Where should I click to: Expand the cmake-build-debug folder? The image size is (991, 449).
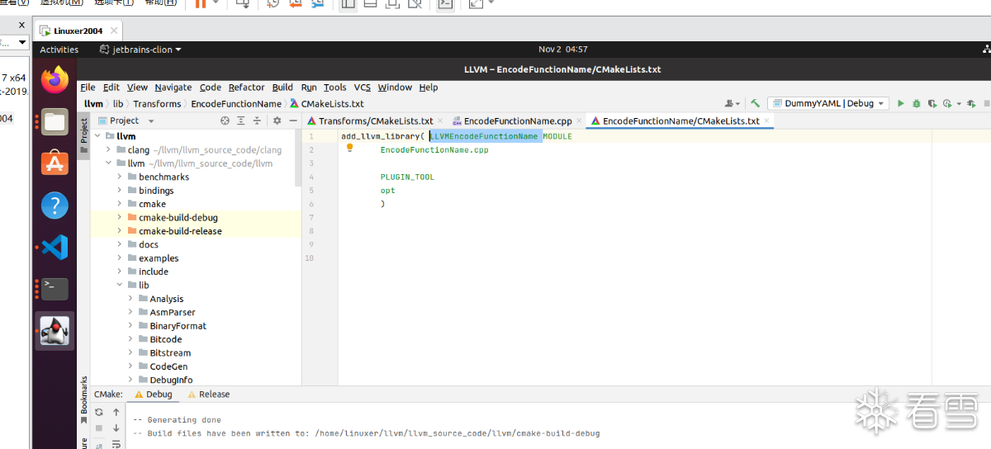click(x=120, y=218)
